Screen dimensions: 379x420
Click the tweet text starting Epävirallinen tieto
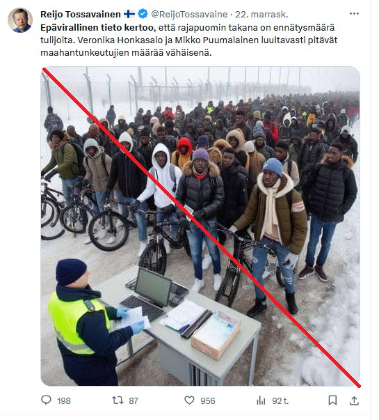(x=189, y=40)
